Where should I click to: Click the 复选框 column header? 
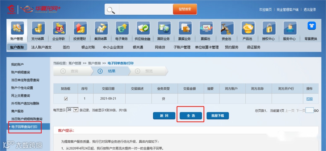[x=66, y=89]
